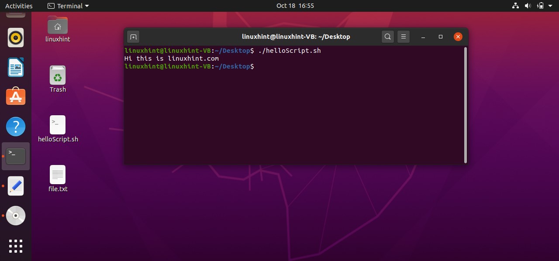
Task: Click the Activities button
Action: tap(19, 6)
